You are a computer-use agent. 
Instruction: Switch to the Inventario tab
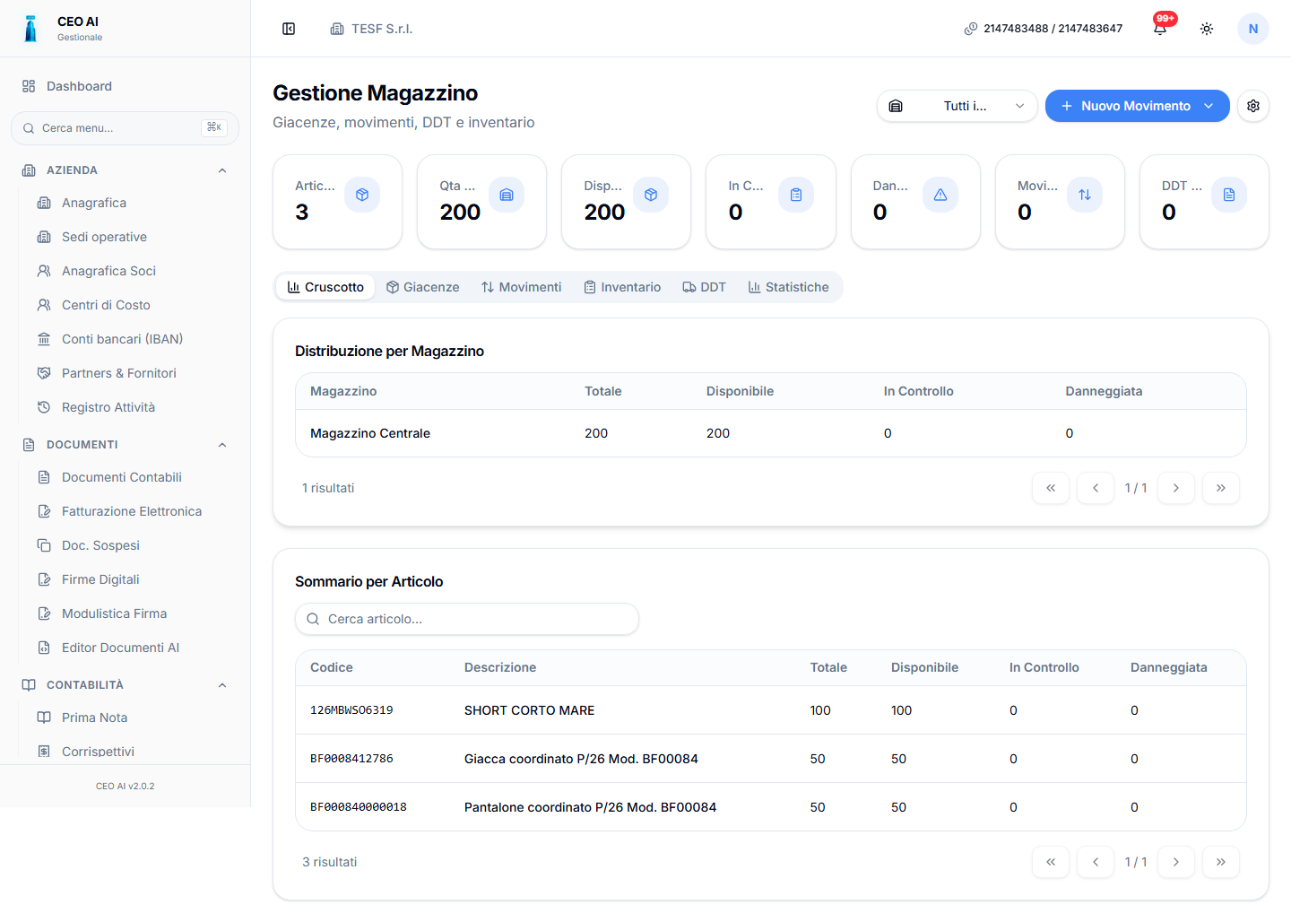click(x=622, y=287)
